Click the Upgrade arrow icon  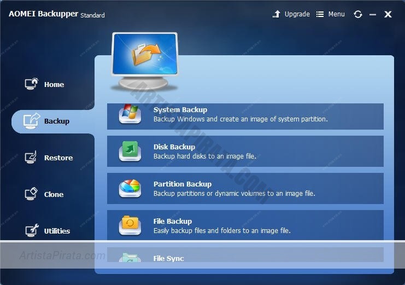click(x=277, y=14)
